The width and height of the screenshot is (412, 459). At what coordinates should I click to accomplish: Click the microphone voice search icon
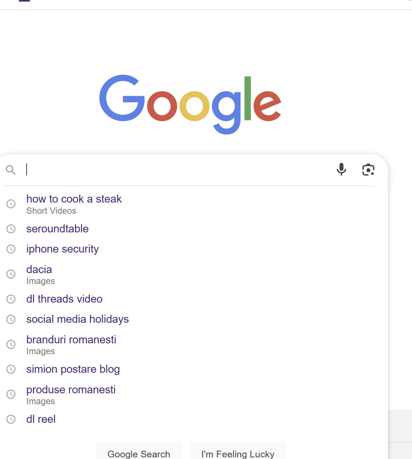[x=341, y=170]
